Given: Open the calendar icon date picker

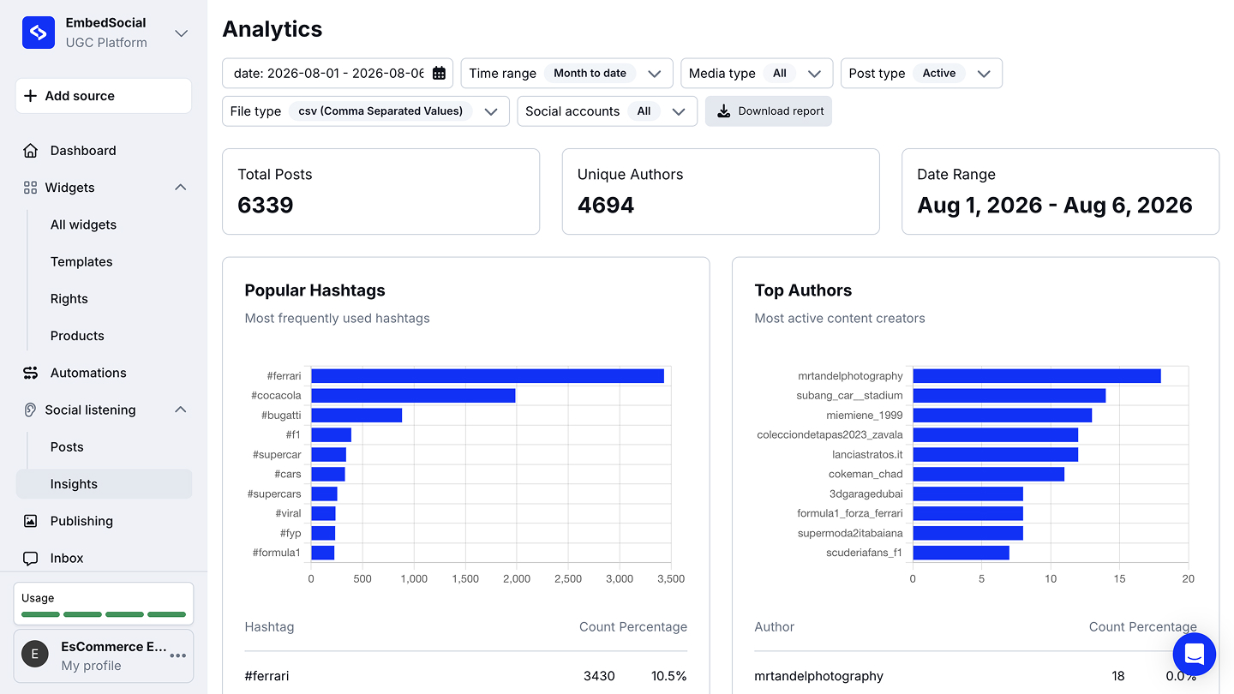Looking at the screenshot, I should [x=439, y=74].
